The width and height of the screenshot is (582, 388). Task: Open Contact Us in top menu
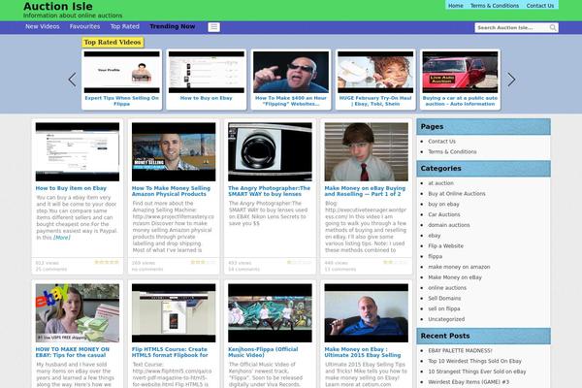pyautogui.click(x=540, y=6)
